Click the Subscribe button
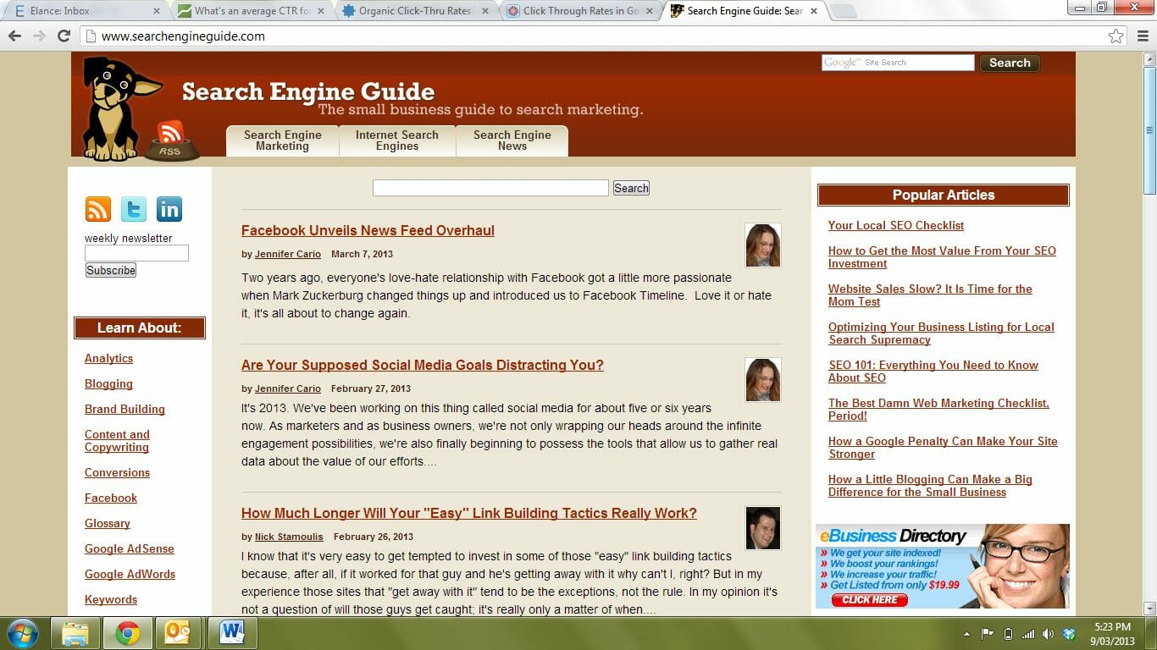Screen dimensions: 1157x650 [x=111, y=270]
